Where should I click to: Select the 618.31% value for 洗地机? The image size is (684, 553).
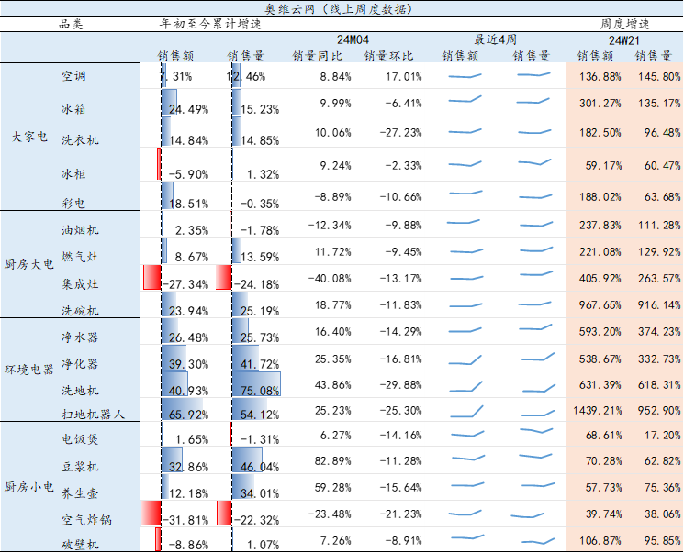[659, 385]
